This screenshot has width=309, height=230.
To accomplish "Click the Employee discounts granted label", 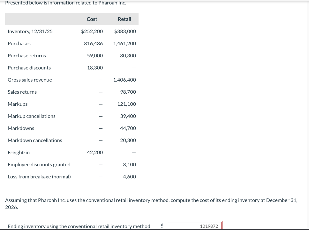I will point(39,165).
